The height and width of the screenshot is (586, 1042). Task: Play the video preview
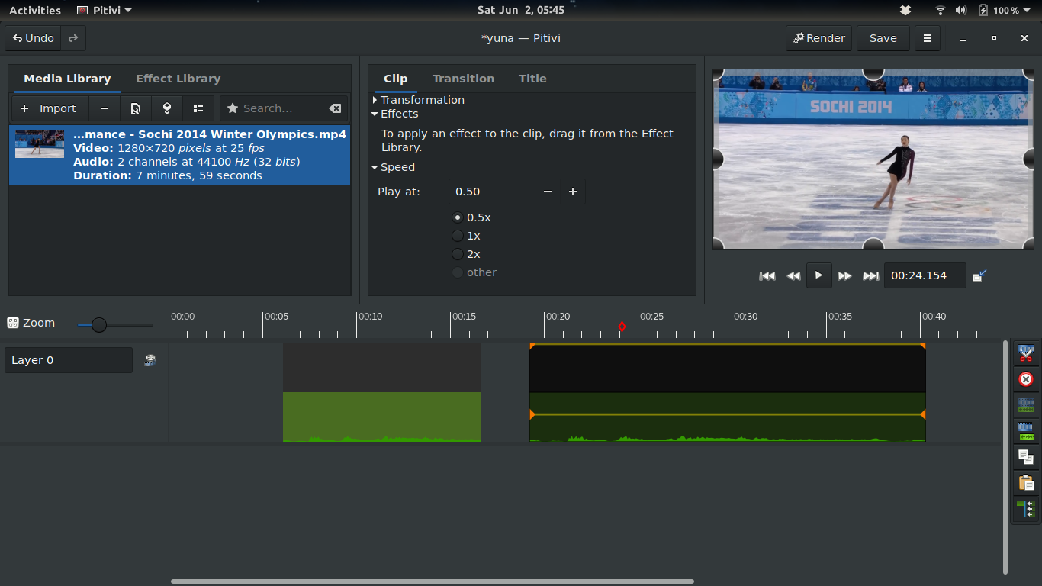click(818, 275)
